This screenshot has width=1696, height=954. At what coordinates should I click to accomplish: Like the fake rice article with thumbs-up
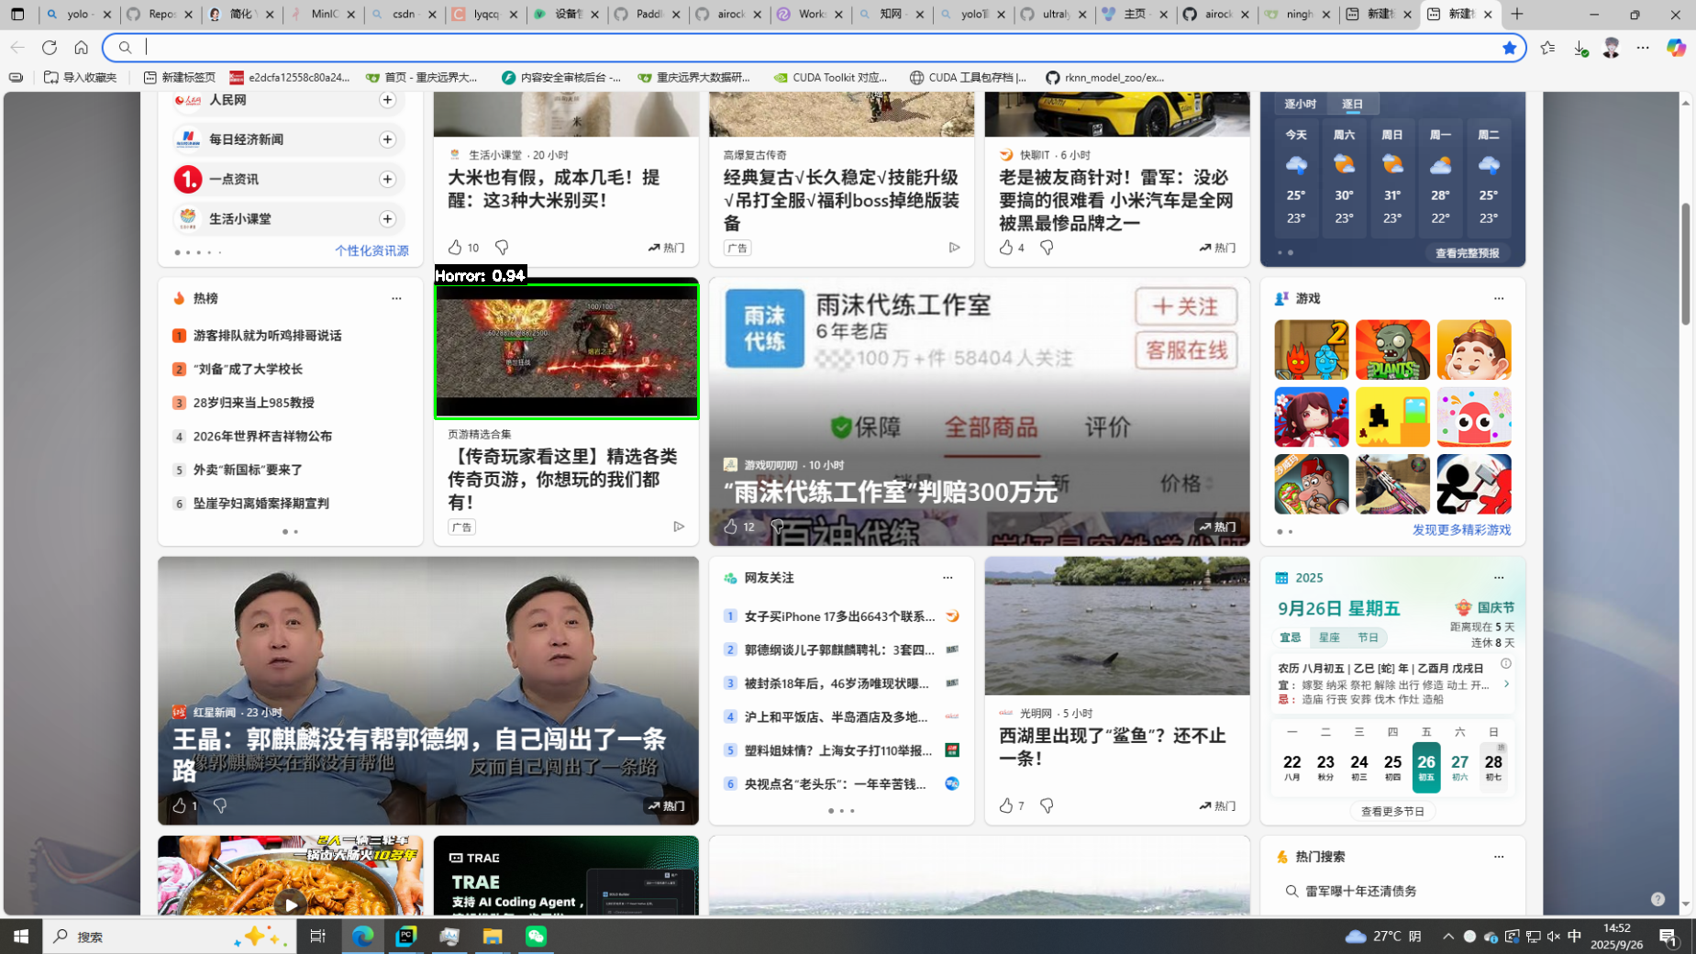pyautogui.click(x=455, y=248)
